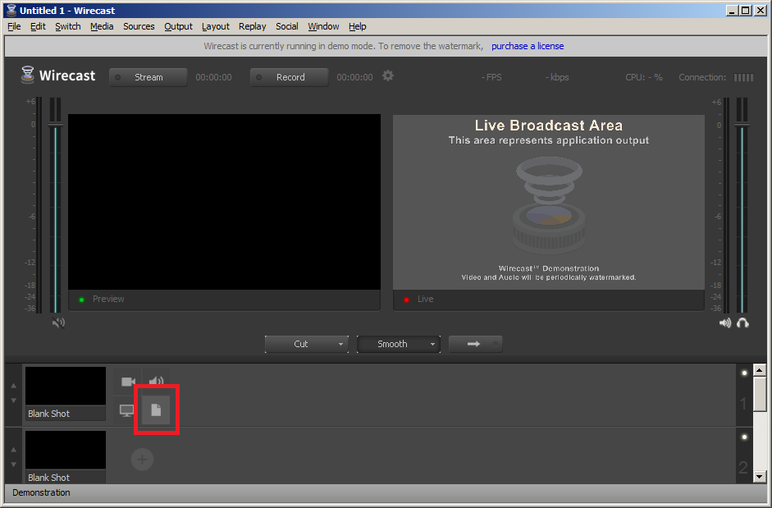Open the Cut transition dropdown arrow
Viewport: 772px width, 508px height.
(340, 344)
